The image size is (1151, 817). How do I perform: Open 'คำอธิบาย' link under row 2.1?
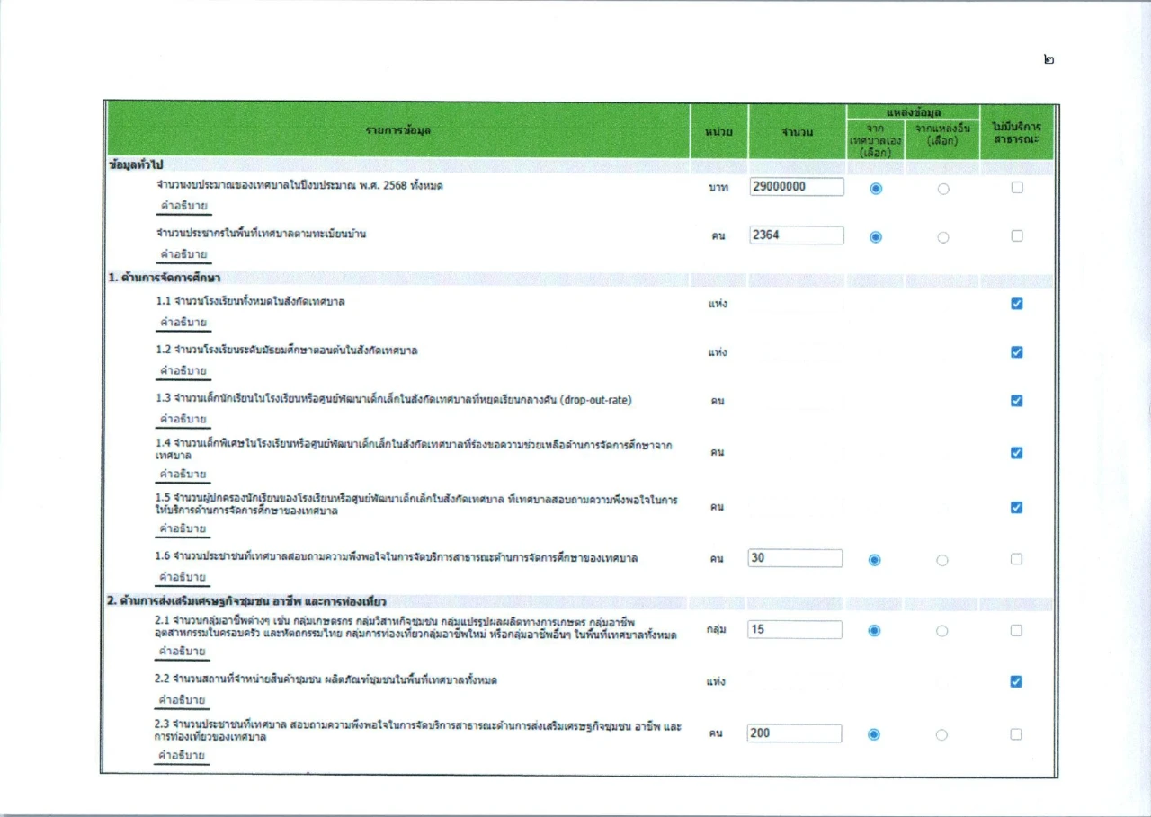tap(183, 651)
